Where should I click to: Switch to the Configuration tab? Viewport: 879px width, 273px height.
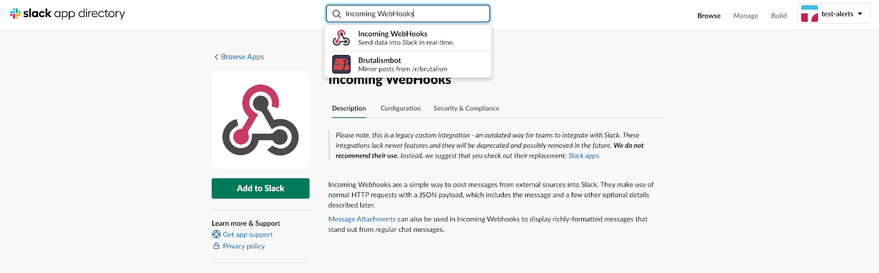click(x=400, y=109)
